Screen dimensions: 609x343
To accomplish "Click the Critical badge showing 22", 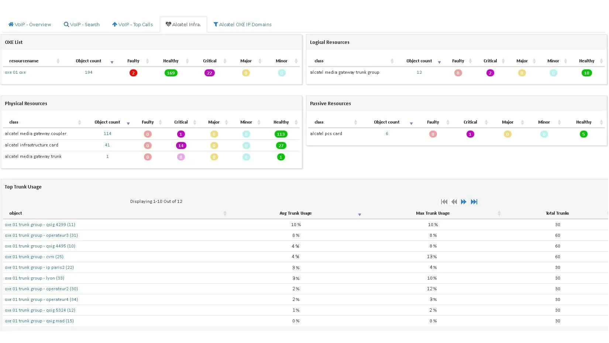I will tap(209, 73).
